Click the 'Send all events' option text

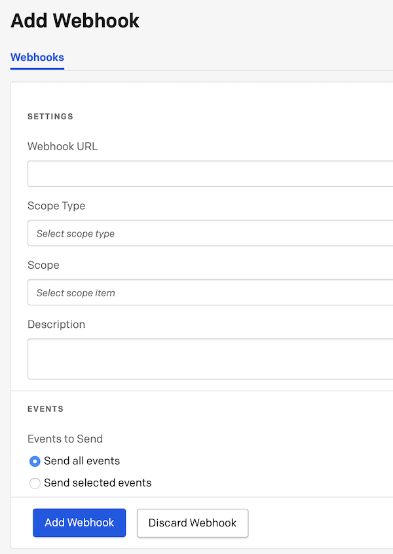(82, 461)
